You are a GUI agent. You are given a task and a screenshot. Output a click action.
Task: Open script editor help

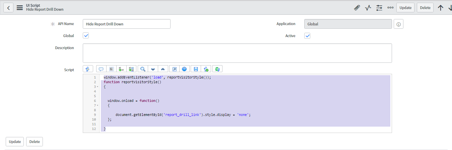(x=184, y=69)
